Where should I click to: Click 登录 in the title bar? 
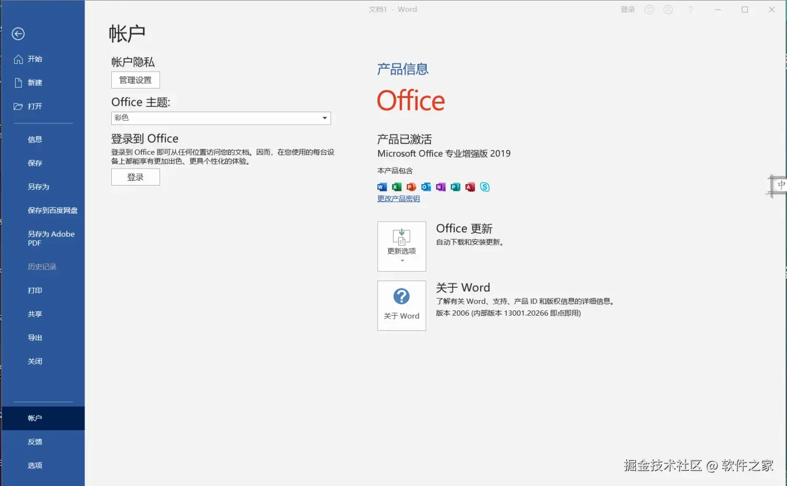click(x=628, y=9)
